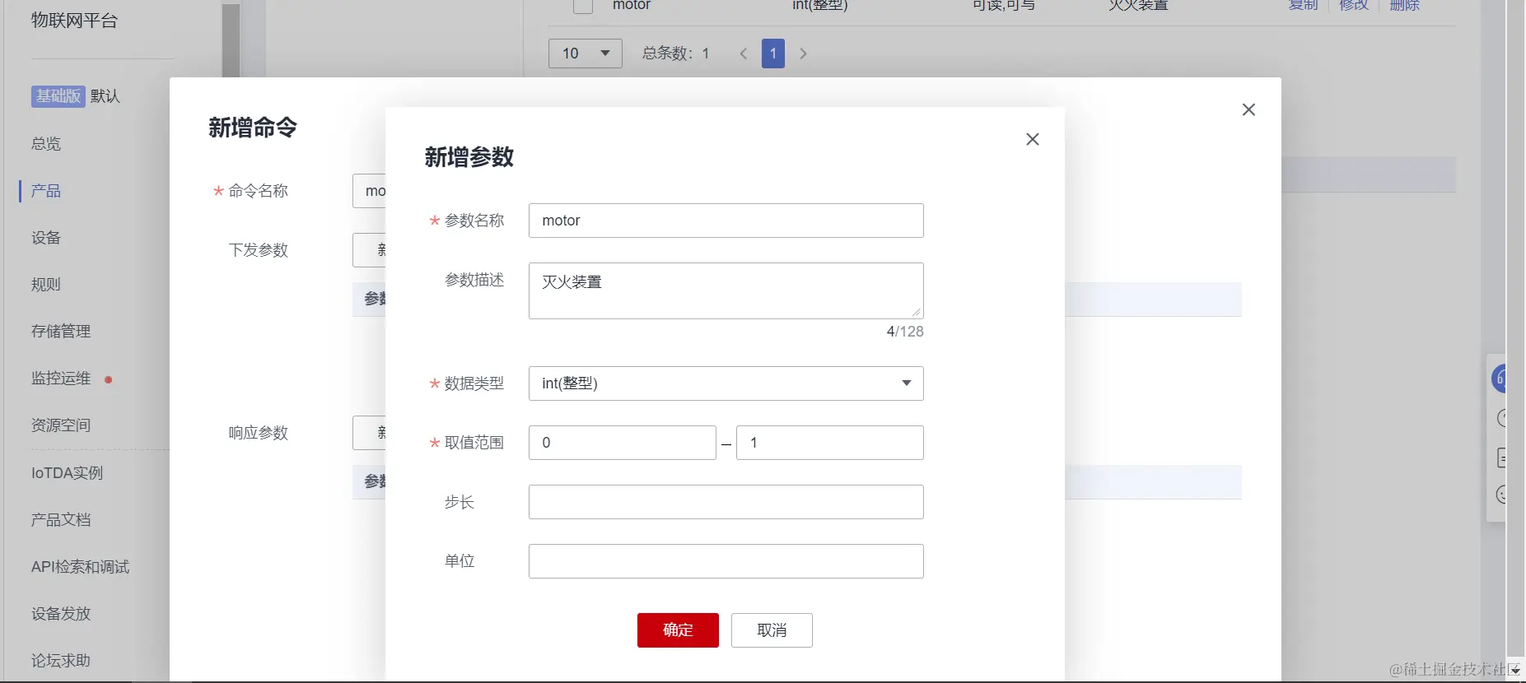1526x683 pixels.
Task: Click the 取消 button
Action: (772, 630)
